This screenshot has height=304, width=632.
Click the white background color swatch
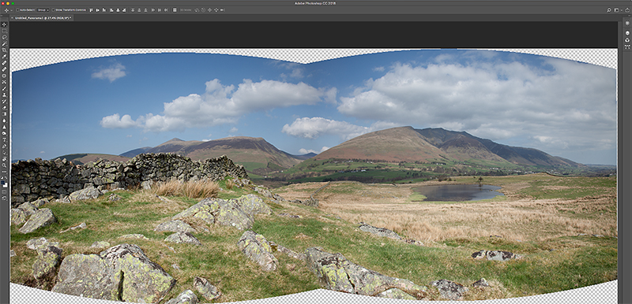point(6,186)
